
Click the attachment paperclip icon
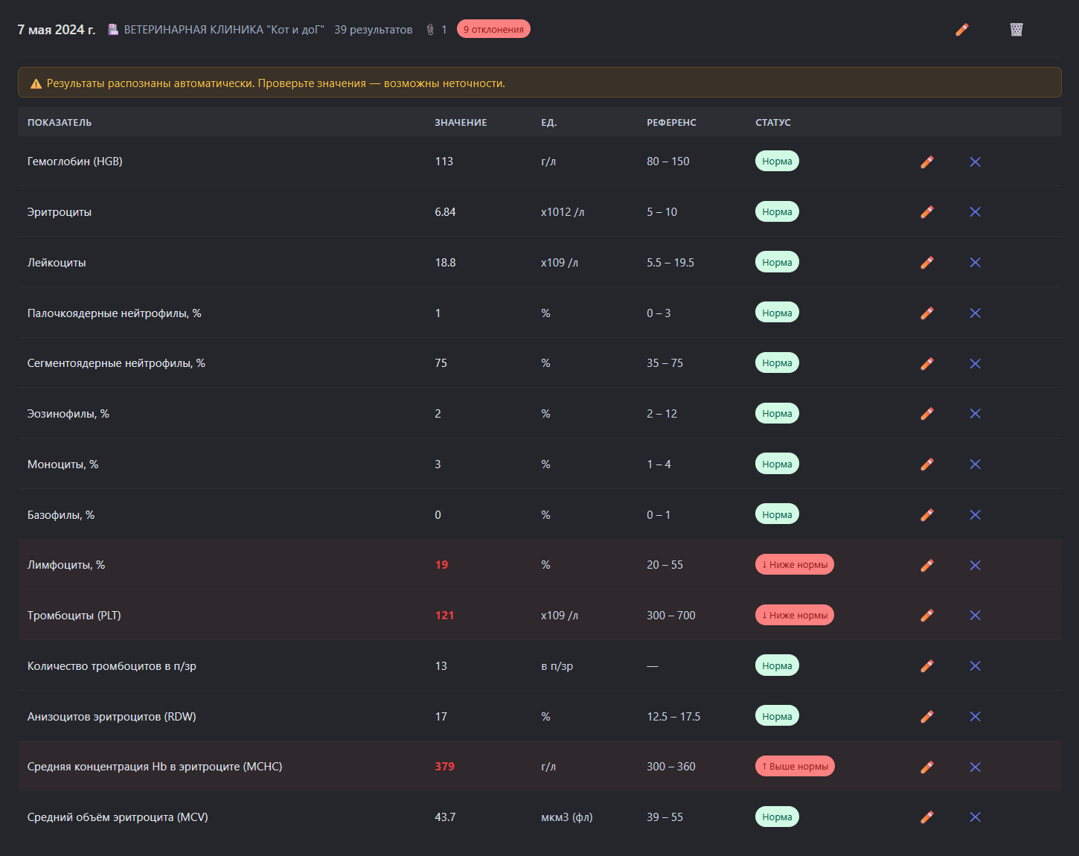pos(430,30)
